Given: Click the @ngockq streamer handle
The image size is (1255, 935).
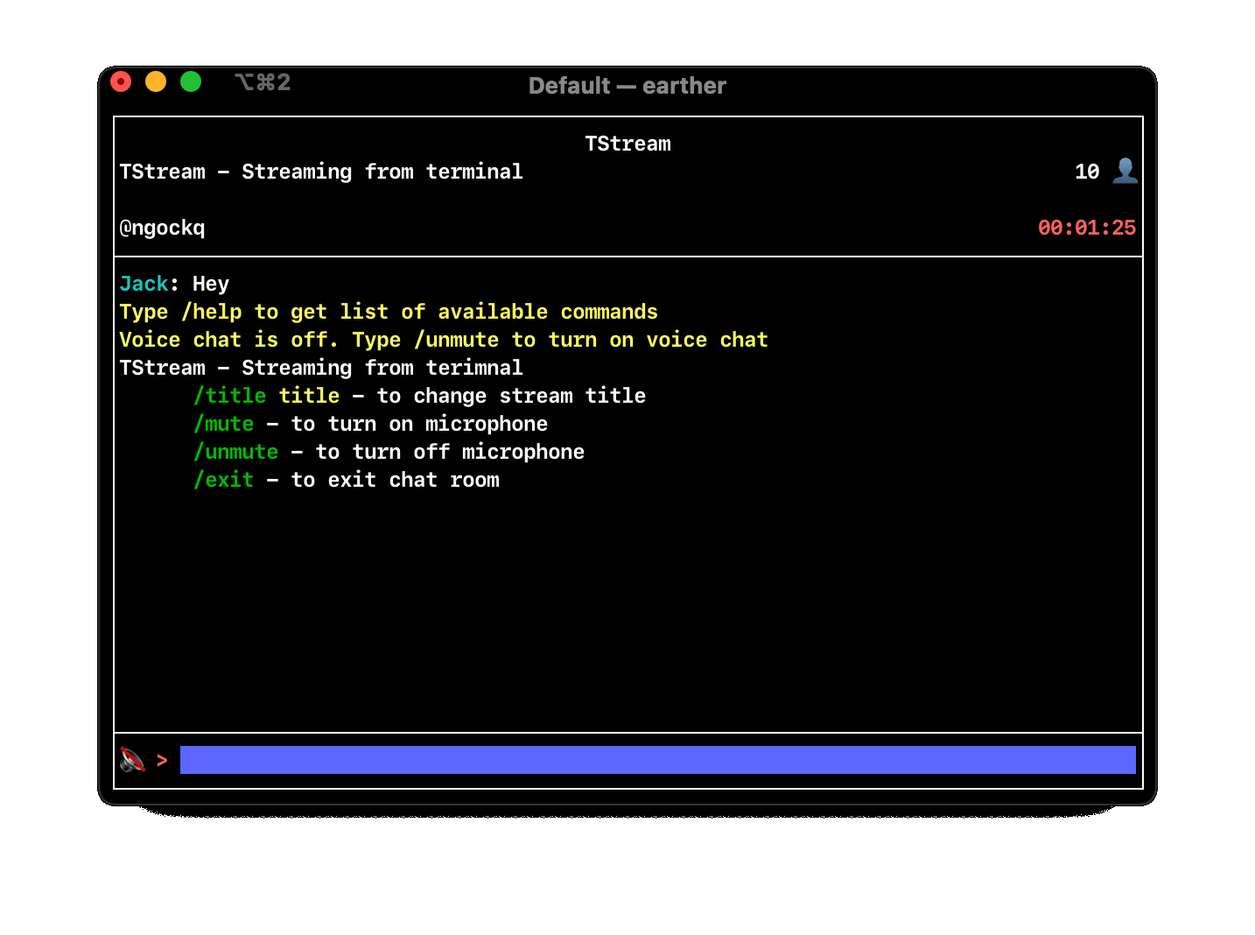Looking at the screenshot, I should (162, 228).
